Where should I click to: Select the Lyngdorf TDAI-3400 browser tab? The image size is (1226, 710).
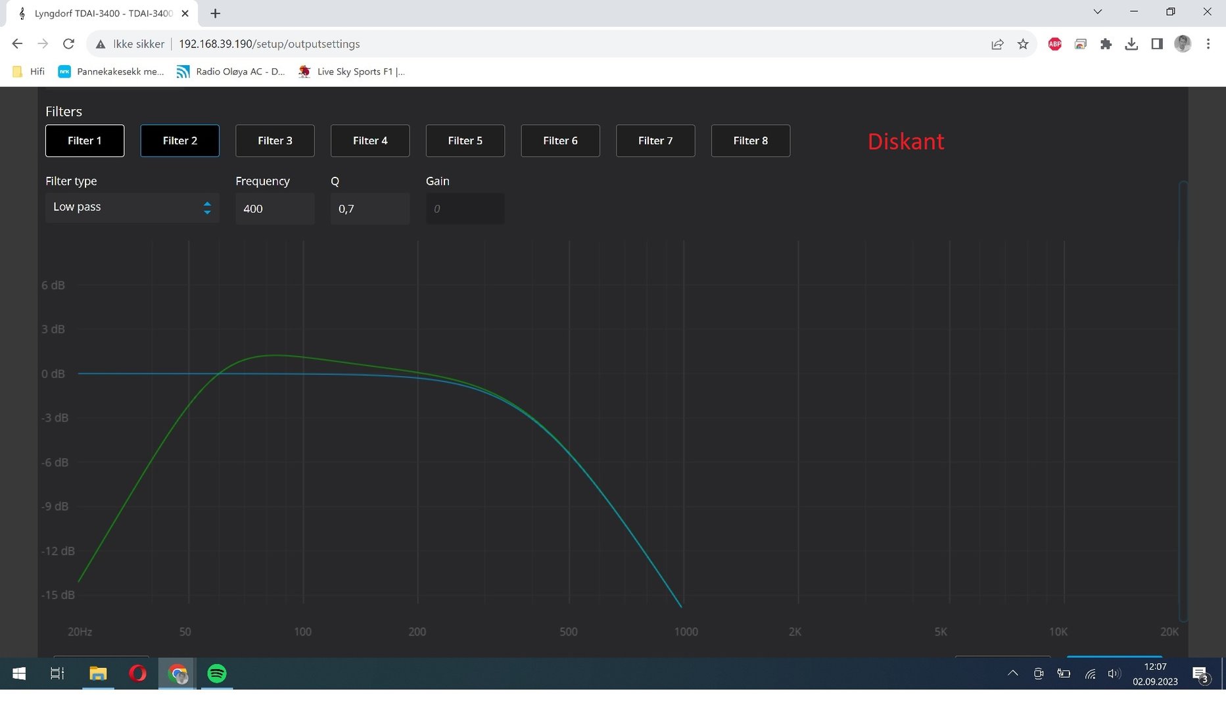[x=103, y=13]
